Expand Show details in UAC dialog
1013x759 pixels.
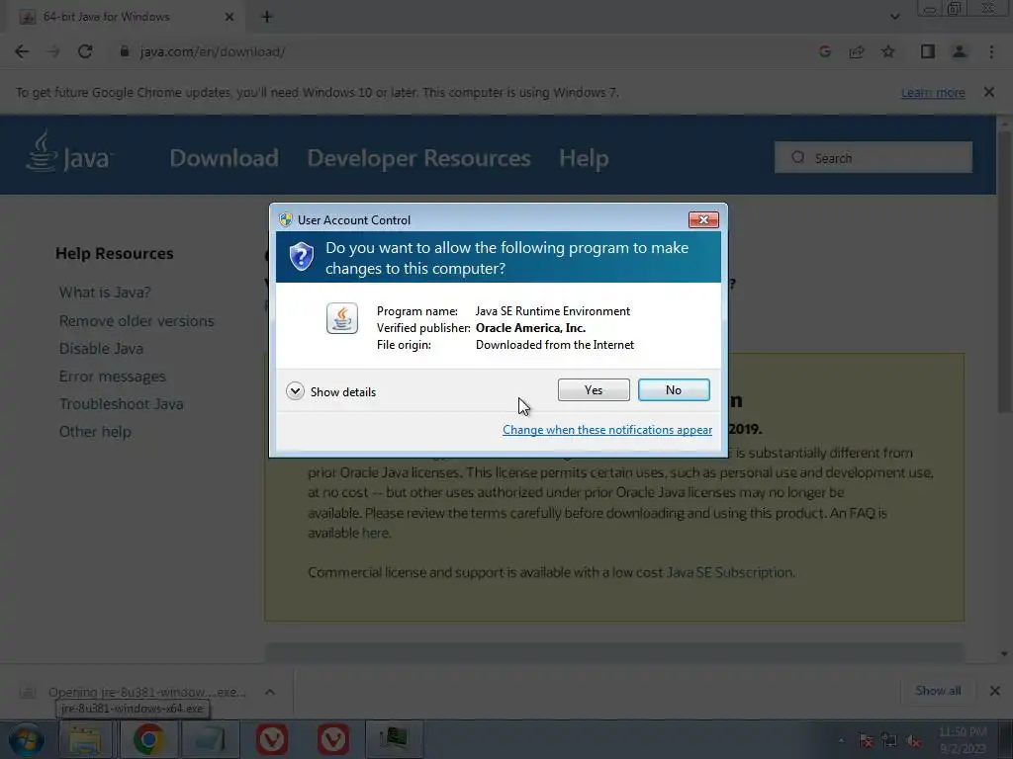click(x=330, y=391)
